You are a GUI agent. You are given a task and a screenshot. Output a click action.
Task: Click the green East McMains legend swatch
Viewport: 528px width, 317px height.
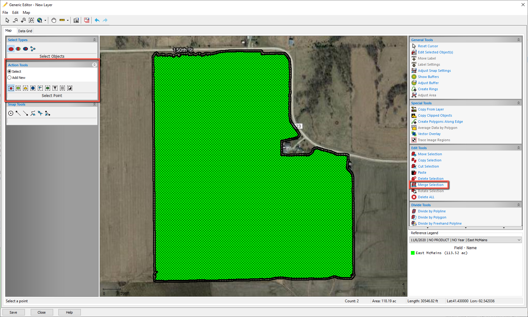[413, 253]
